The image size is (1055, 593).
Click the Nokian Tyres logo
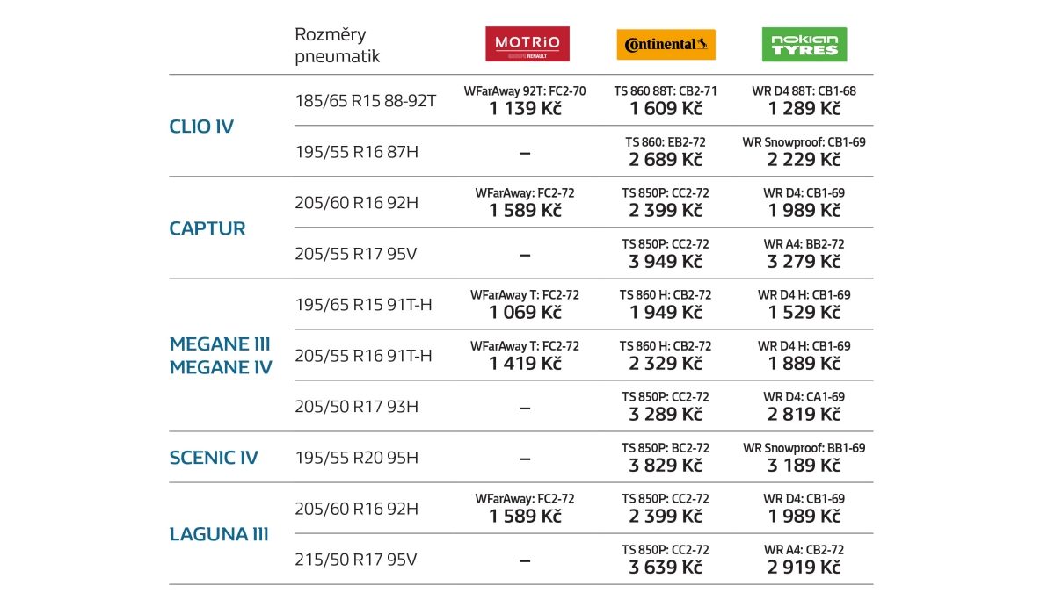click(x=804, y=44)
